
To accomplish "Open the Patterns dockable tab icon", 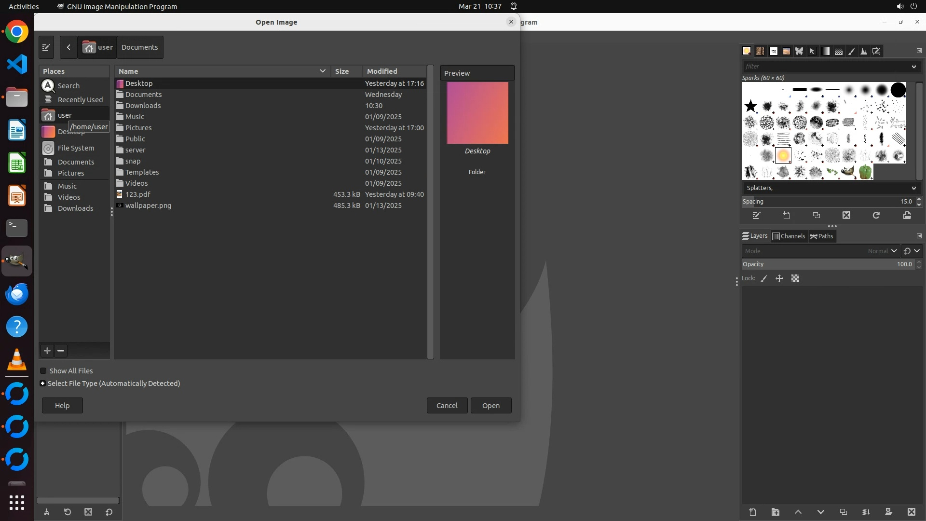I will [760, 51].
